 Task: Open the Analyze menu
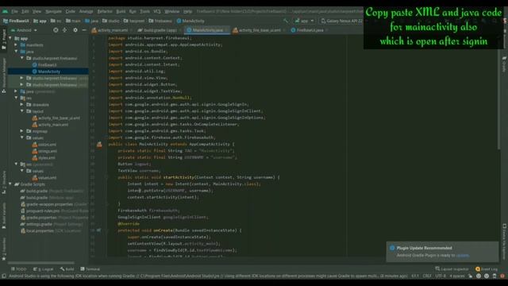pyautogui.click(x=87, y=11)
